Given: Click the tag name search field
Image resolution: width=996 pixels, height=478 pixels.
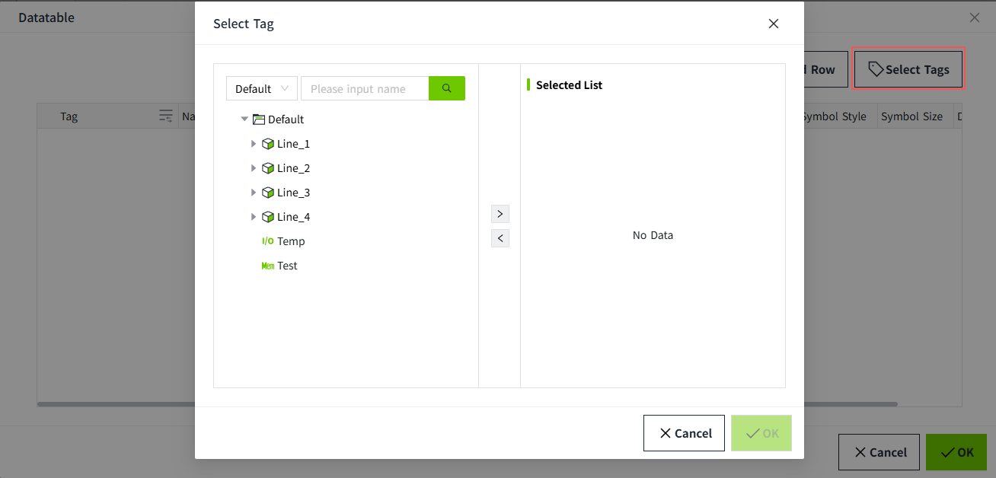Looking at the screenshot, I should 365,88.
